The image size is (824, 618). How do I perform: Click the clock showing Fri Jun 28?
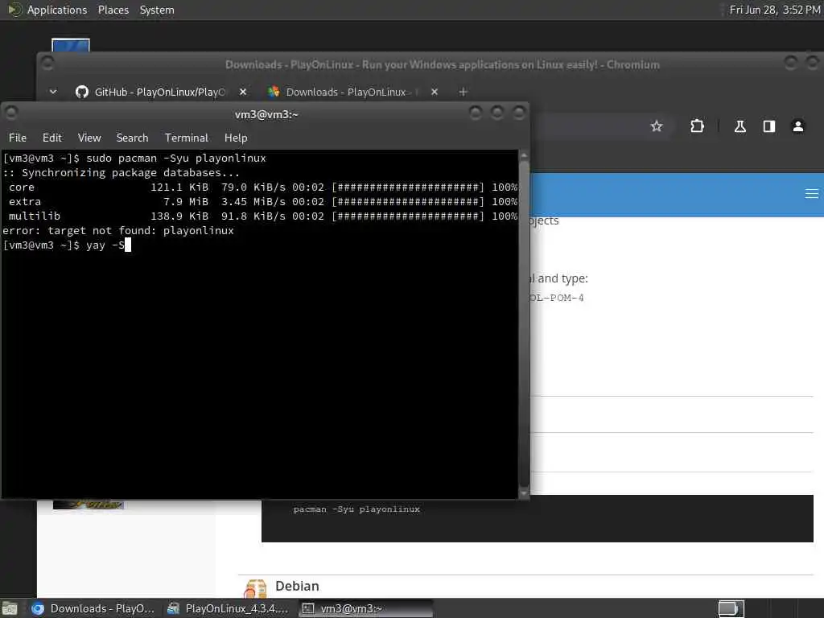[775, 10]
